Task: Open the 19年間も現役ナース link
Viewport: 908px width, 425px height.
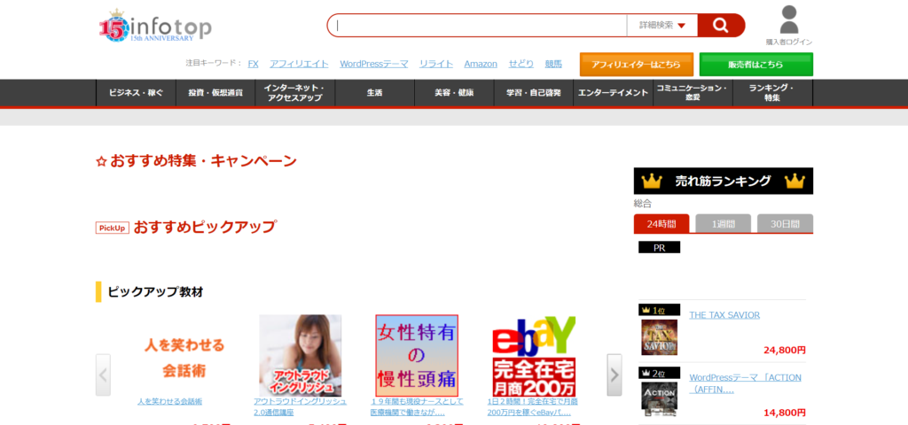Action: (417, 407)
